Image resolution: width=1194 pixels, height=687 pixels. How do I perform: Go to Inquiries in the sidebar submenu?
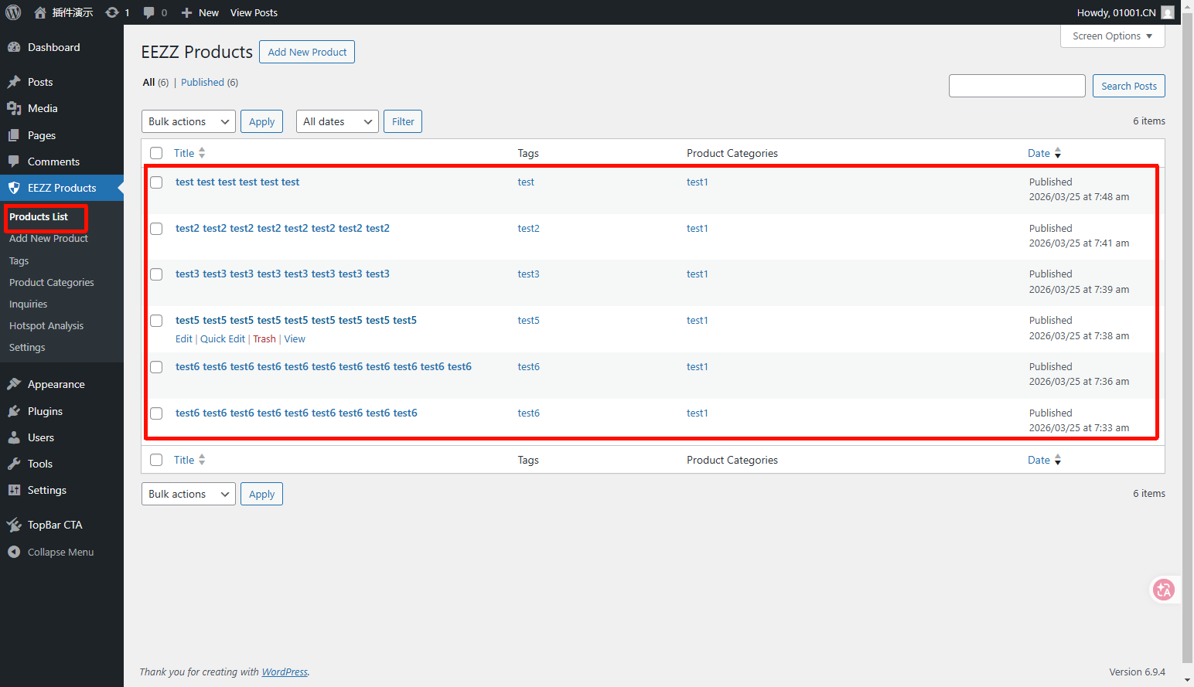pos(28,304)
